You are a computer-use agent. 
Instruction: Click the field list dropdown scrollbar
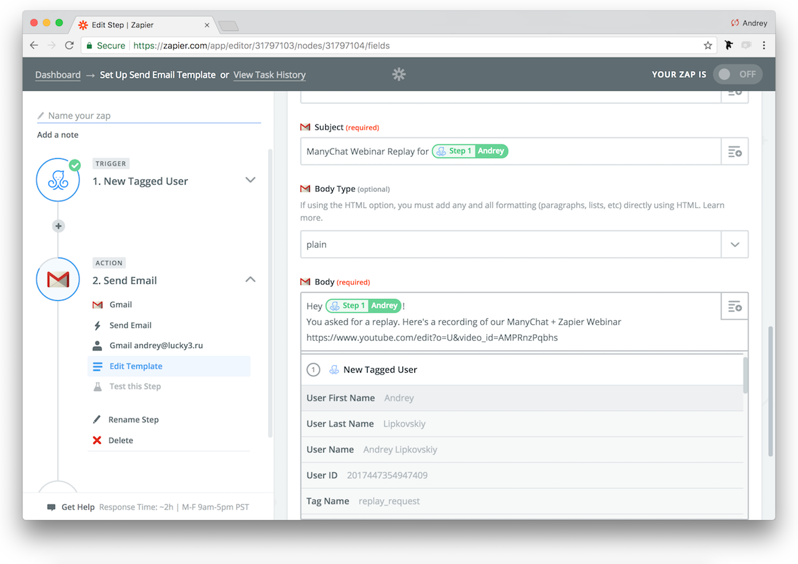point(746,375)
